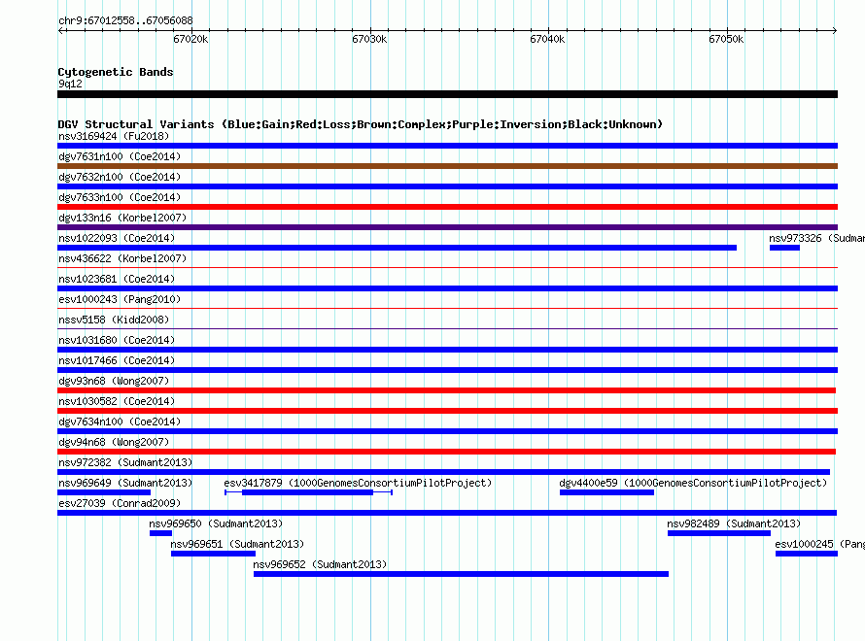
Task: Open the nsv1031680 (Coe2014) gain bar
Action: pyautogui.click(x=447, y=350)
